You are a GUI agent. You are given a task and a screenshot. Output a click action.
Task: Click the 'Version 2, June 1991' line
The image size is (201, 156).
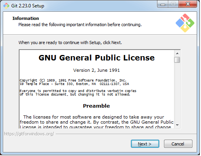[96, 70]
